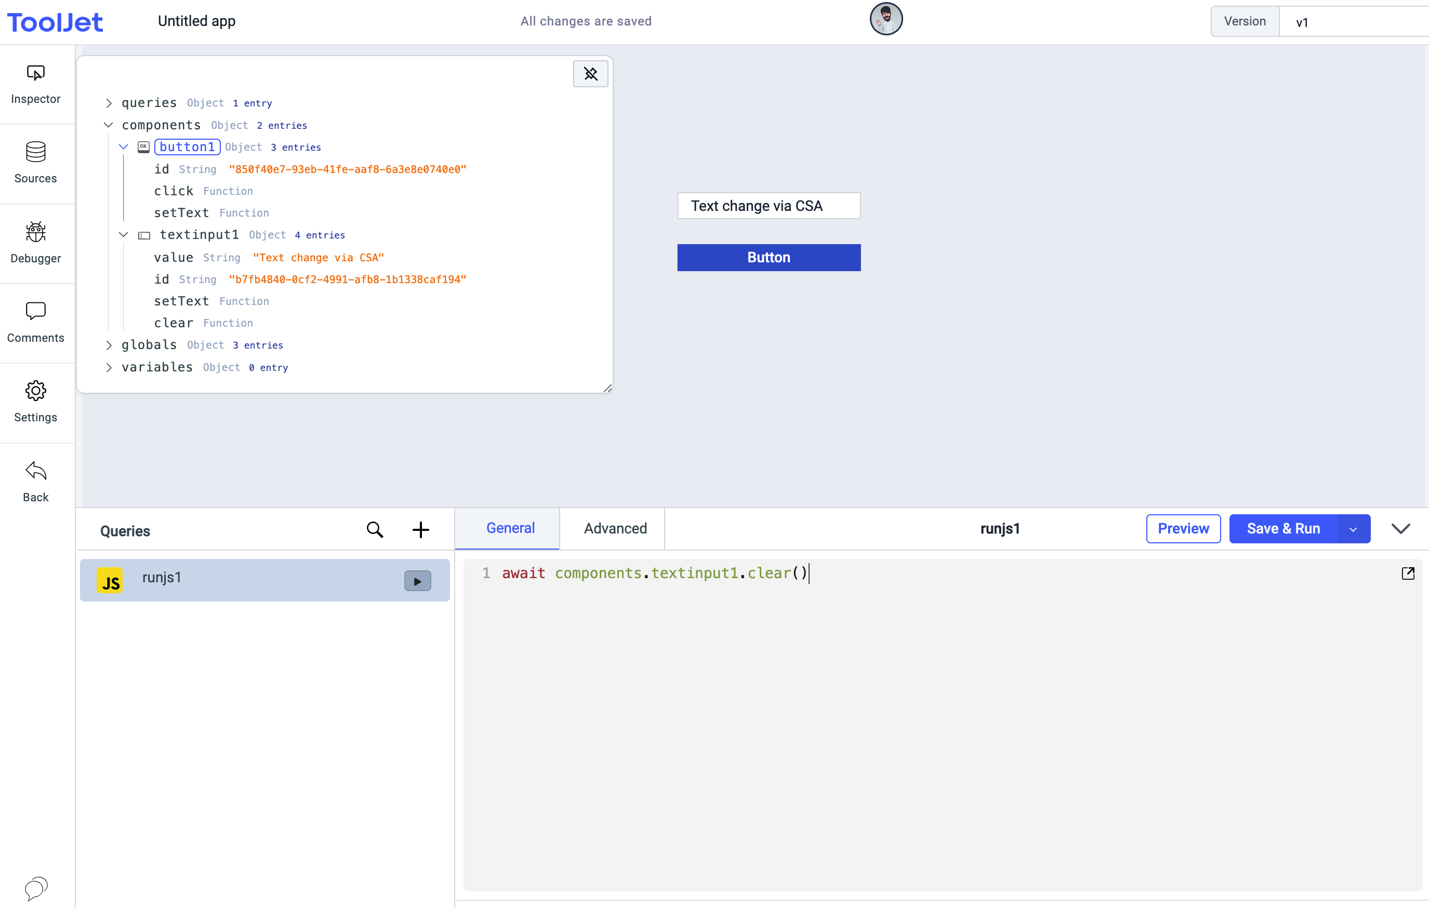Add a new query with plus
Viewport: 1429px width, 908px height.
420,530
